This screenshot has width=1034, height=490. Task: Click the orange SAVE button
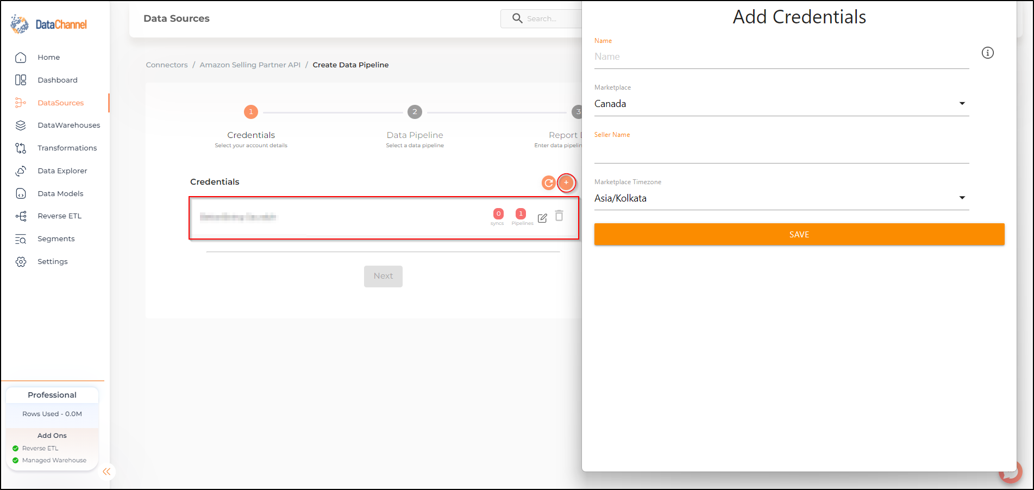(x=799, y=235)
